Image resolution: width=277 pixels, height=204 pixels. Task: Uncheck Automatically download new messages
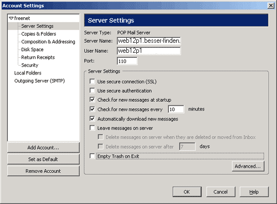(92, 118)
